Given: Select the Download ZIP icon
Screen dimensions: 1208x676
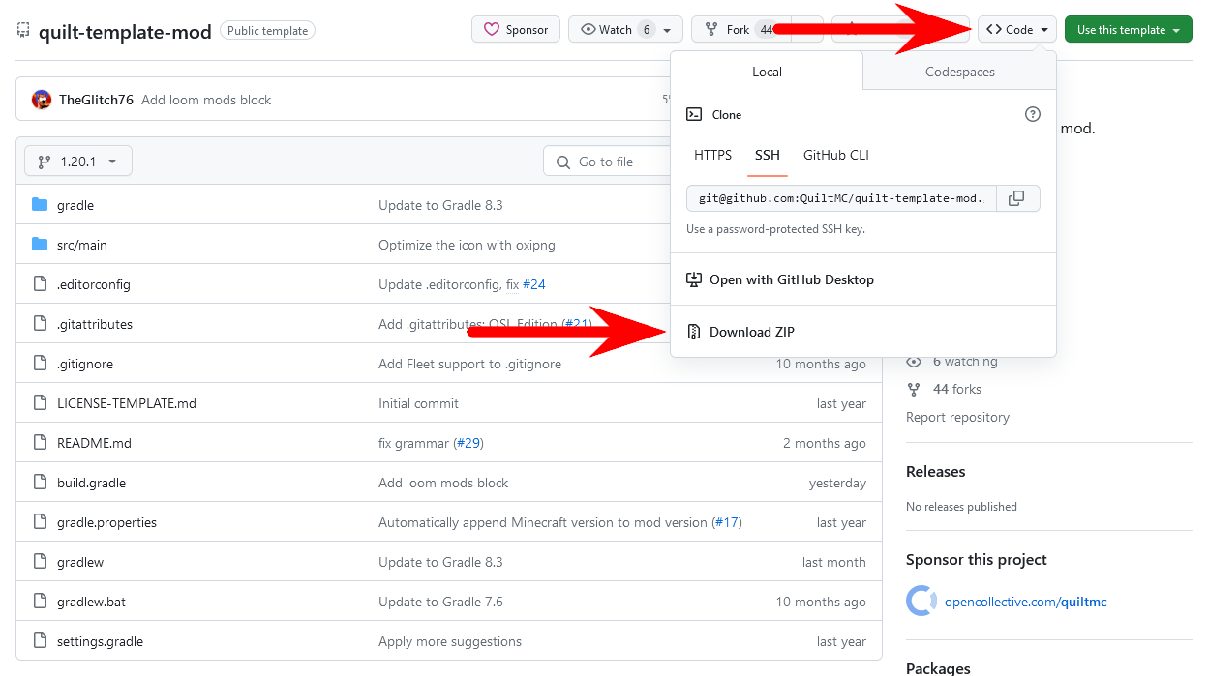Looking at the screenshot, I should point(694,331).
